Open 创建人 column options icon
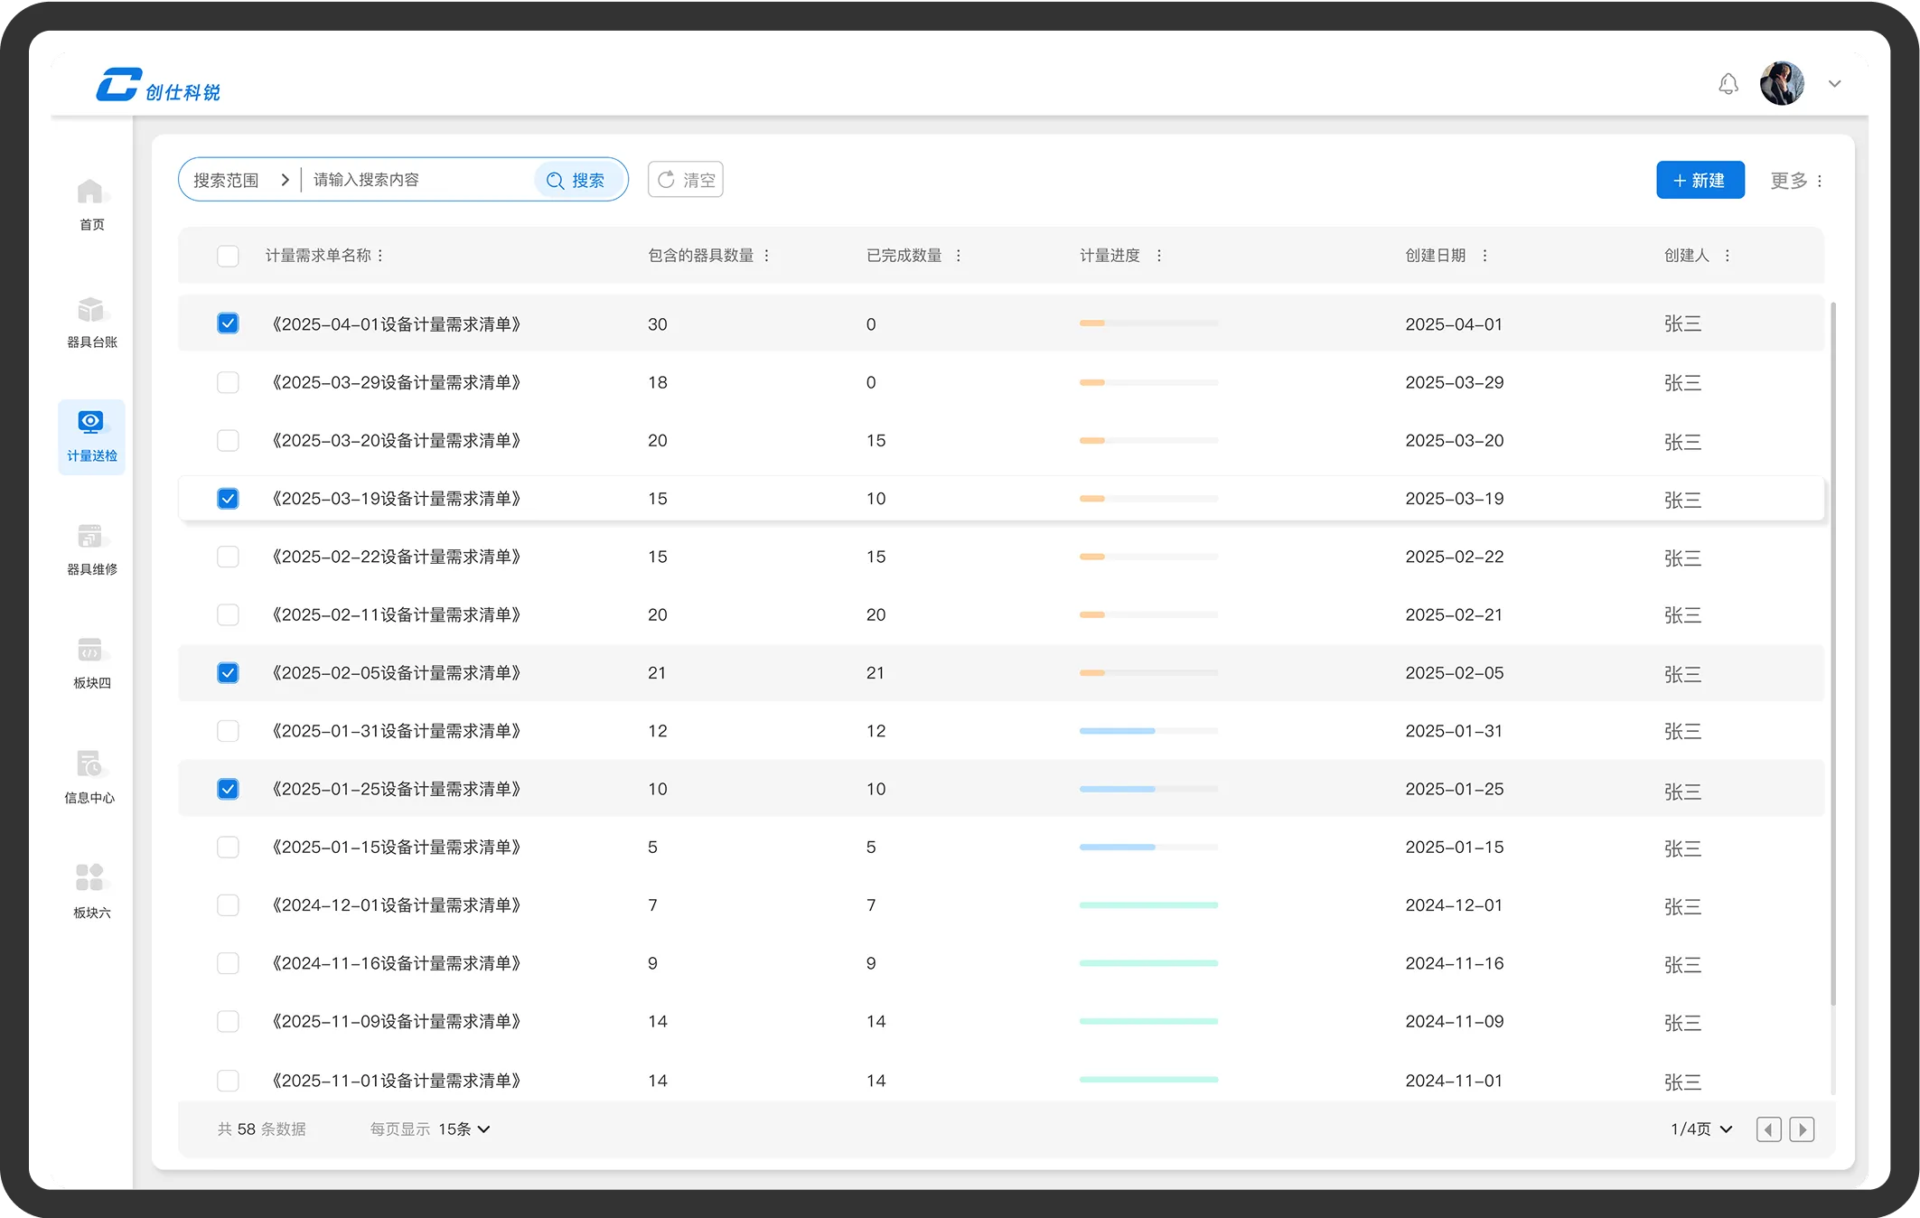The image size is (1920, 1218). (x=1728, y=256)
